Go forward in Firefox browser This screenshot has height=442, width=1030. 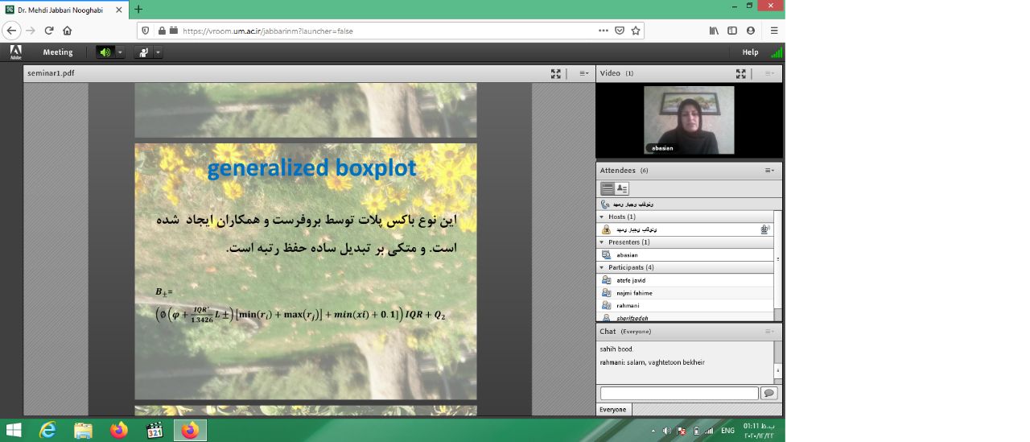[x=31, y=31]
